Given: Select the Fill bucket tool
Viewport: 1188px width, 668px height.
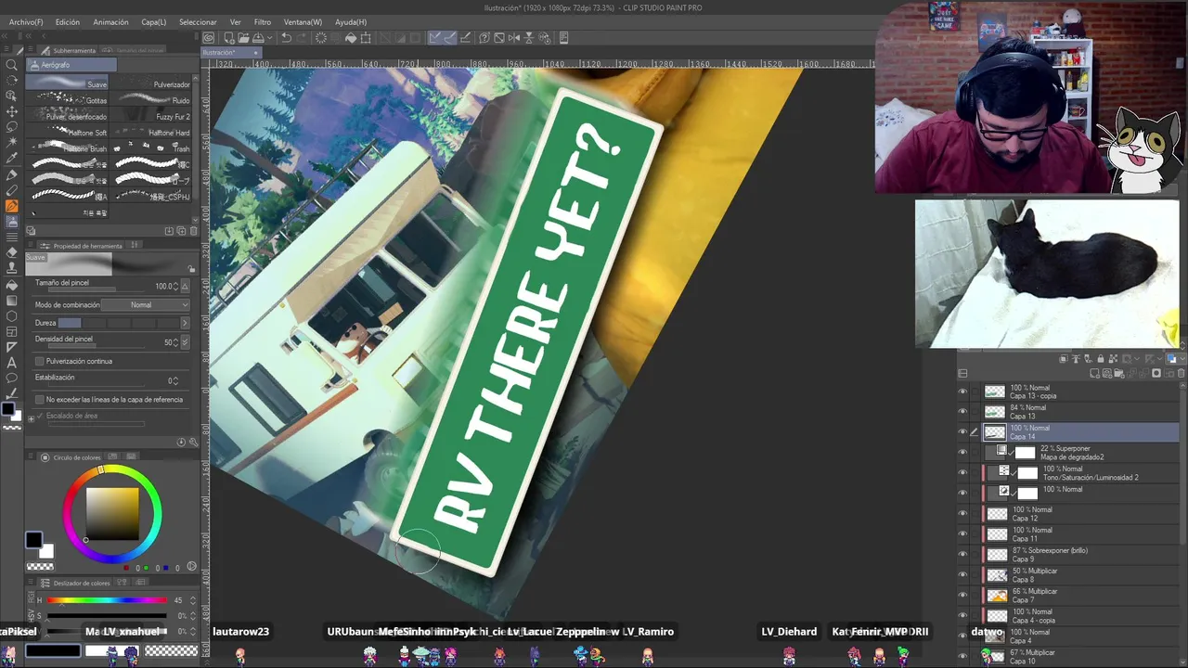Looking at the screenshot, I should click(x=12, y=285).
